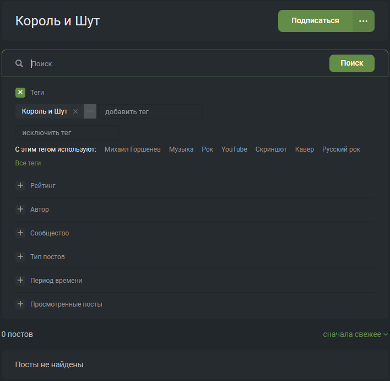Expand the Сообщество filter section

(20, 233)
